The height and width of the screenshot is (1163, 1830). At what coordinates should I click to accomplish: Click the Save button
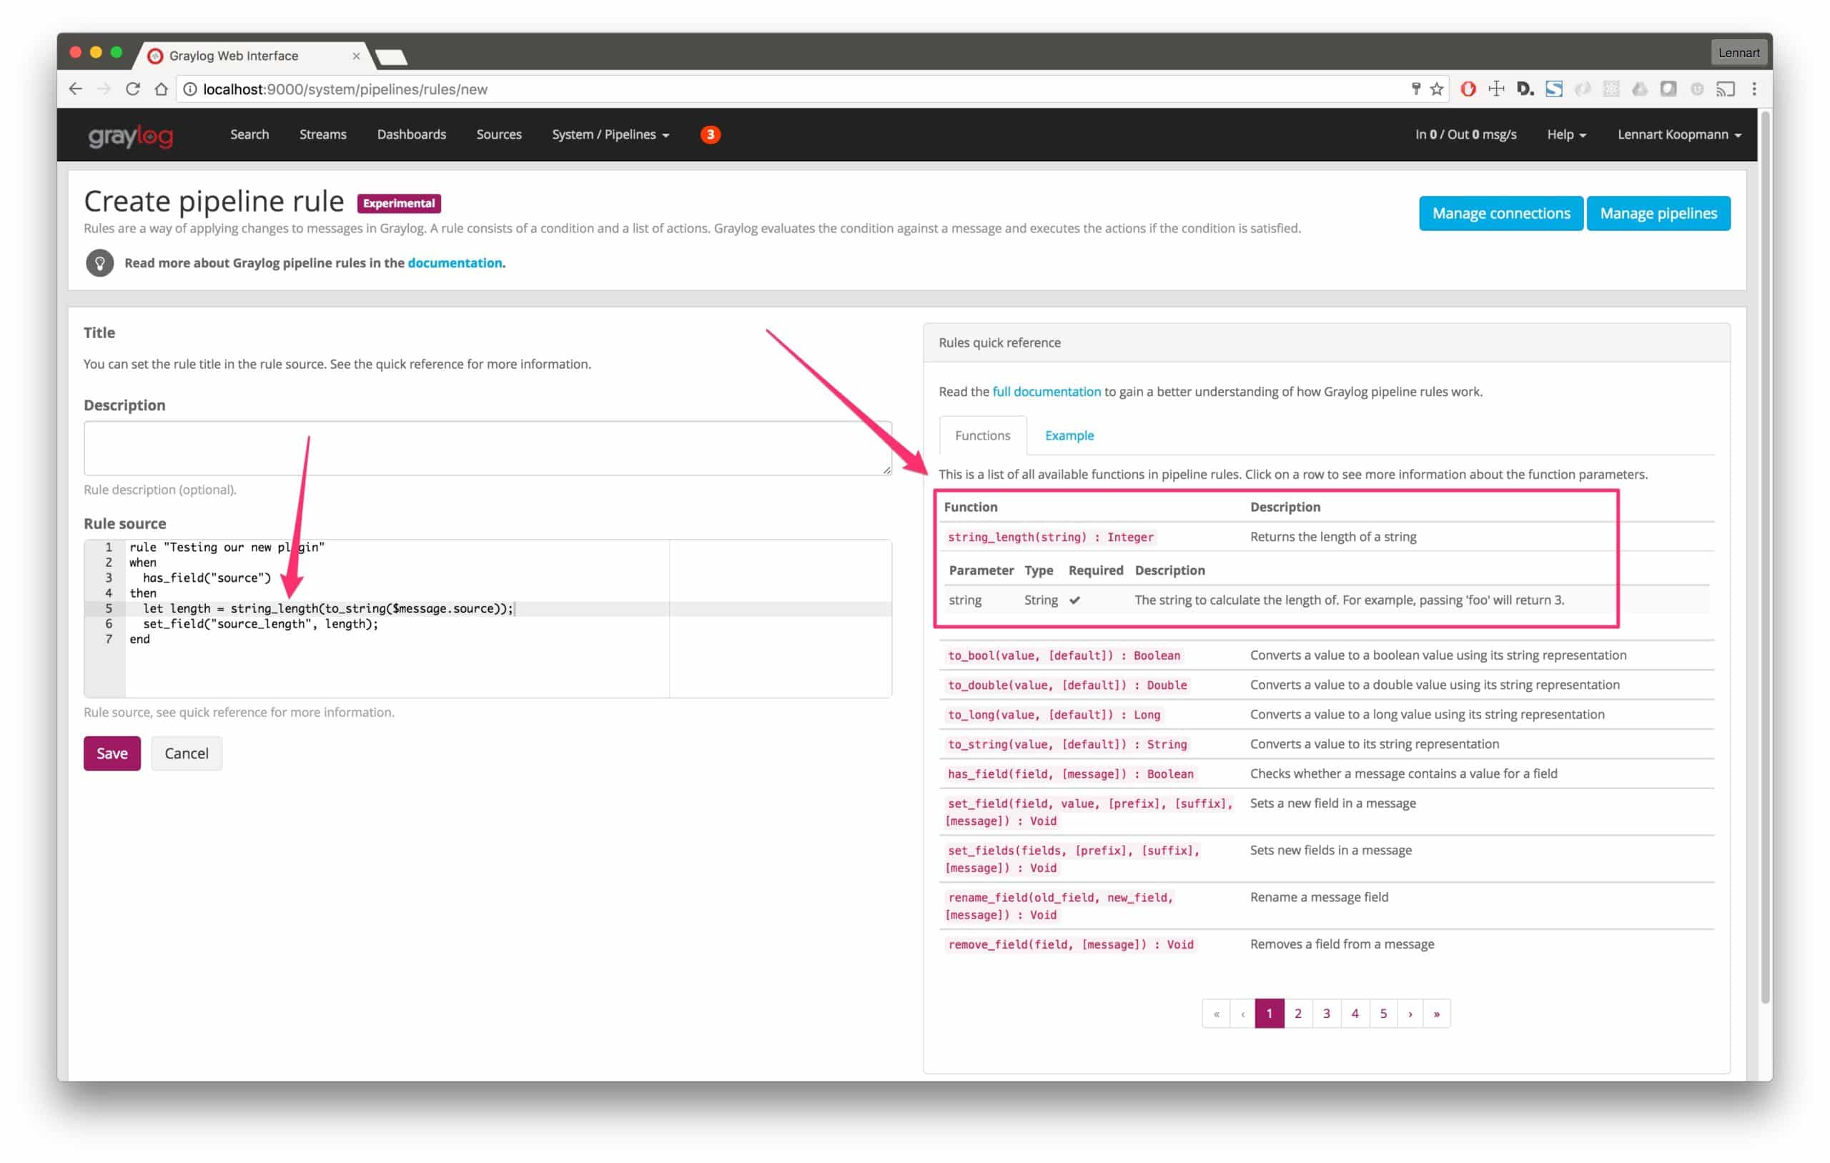pyautogui.click(x=112, y=753)
